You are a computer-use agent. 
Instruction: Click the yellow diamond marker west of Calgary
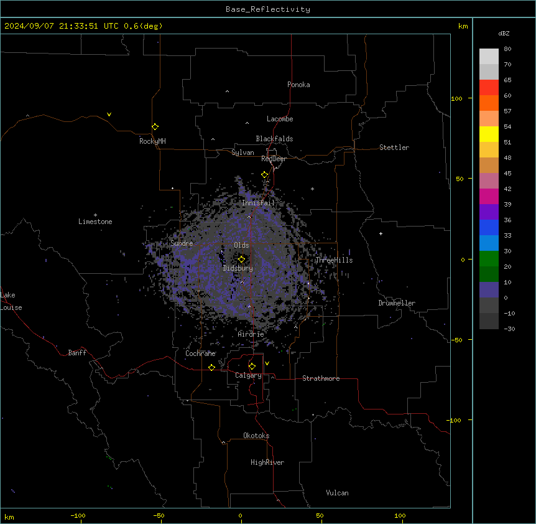coord(211,367)
